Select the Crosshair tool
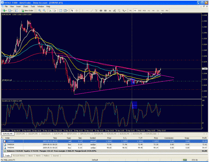 coord(77,10)
